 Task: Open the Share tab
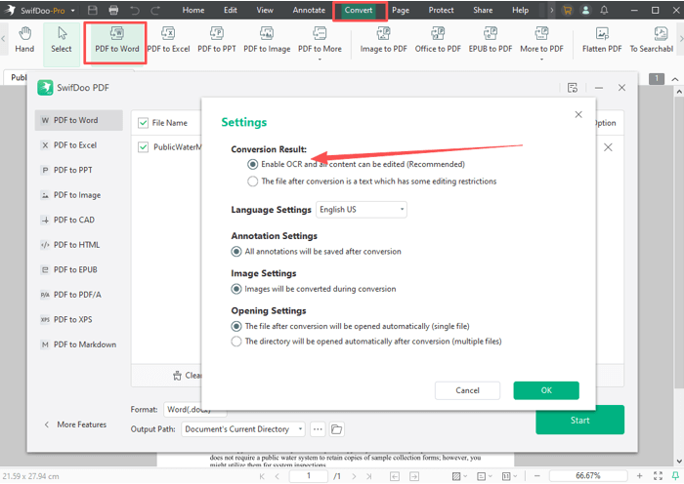[483, 10]
